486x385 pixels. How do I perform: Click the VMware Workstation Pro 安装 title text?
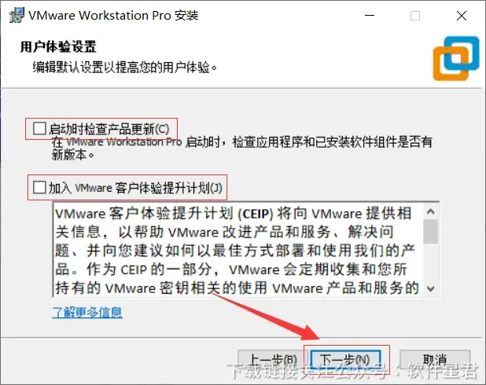[113, 15]
